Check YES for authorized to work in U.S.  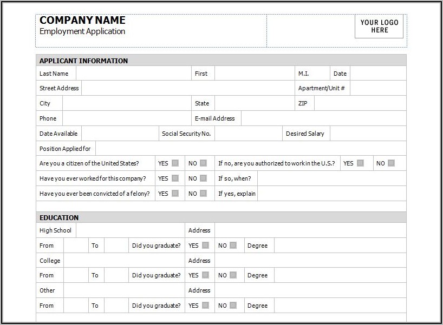(360, 163)
